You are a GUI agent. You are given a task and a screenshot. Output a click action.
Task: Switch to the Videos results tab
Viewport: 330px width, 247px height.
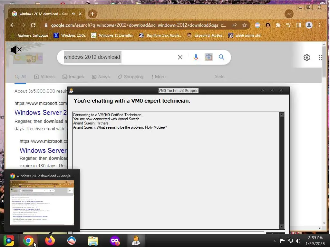click(44, 77)
